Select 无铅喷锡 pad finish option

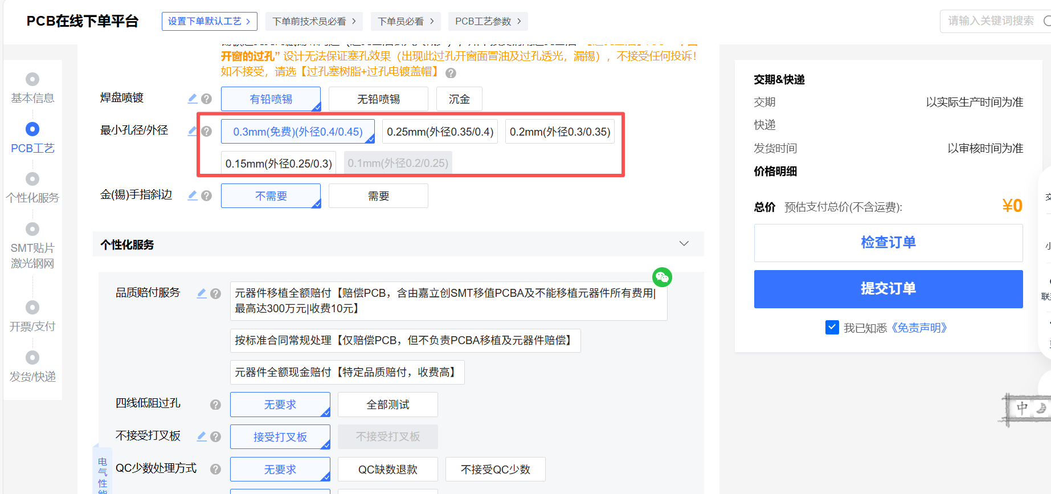(x=378, y=99)
